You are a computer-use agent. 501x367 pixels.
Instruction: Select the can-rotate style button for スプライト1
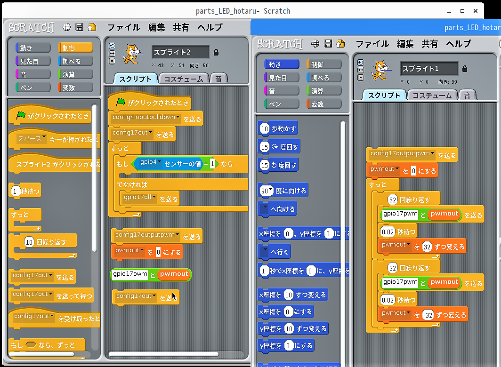coord(361,63)
